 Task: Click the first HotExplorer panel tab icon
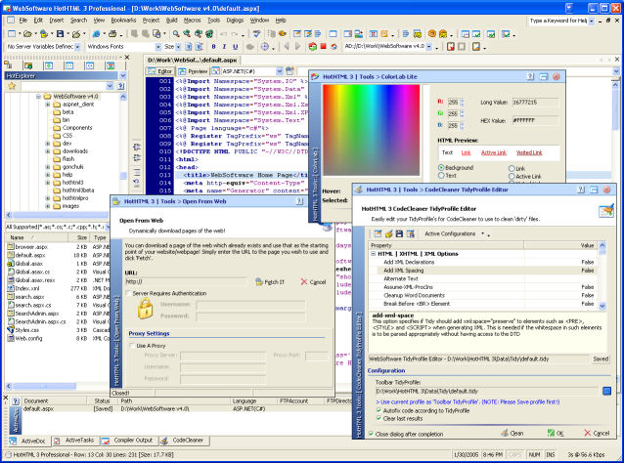(8, 65)
